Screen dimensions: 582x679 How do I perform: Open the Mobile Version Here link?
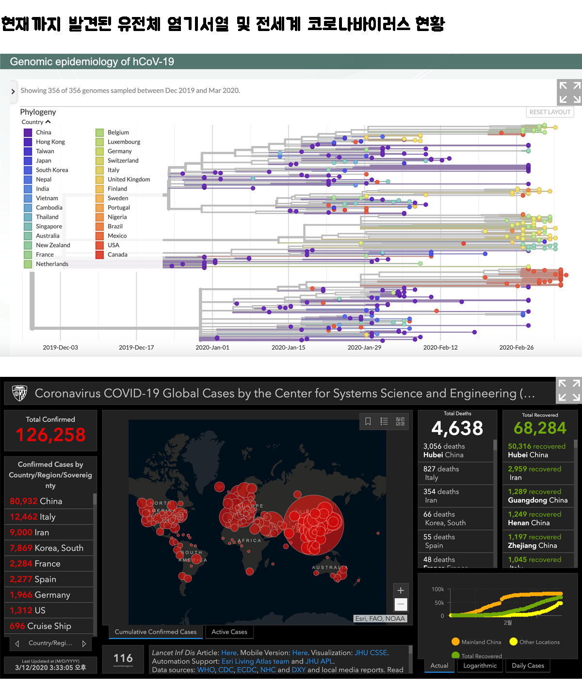(x=300, y=653)
